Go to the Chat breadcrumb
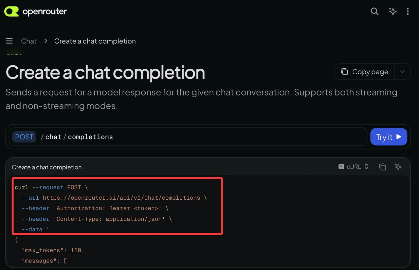 pos(29,41)
